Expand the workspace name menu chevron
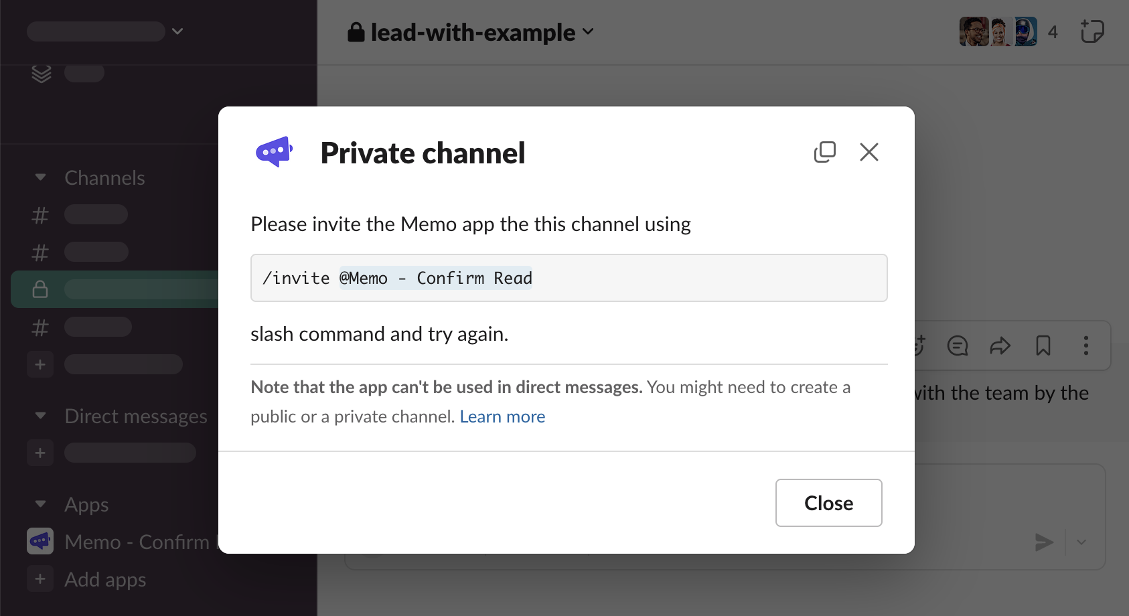The image size is (1129, 616). click(x=177, y=31)
